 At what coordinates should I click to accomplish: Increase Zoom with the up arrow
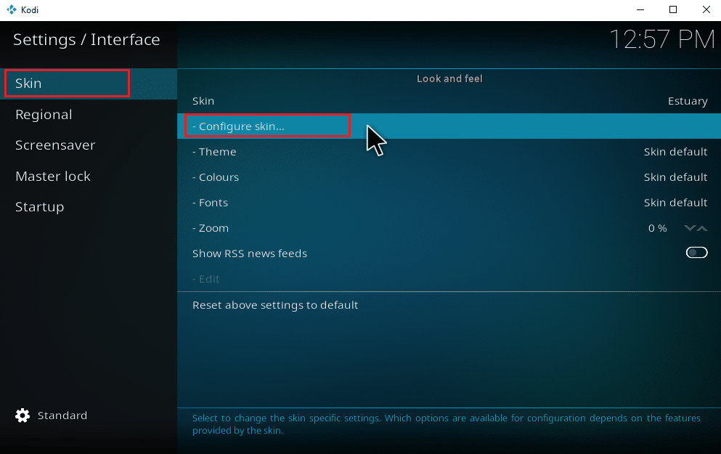701,228
